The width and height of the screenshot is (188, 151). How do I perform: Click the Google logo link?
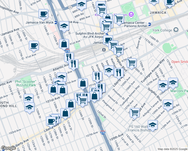[8, 148]
